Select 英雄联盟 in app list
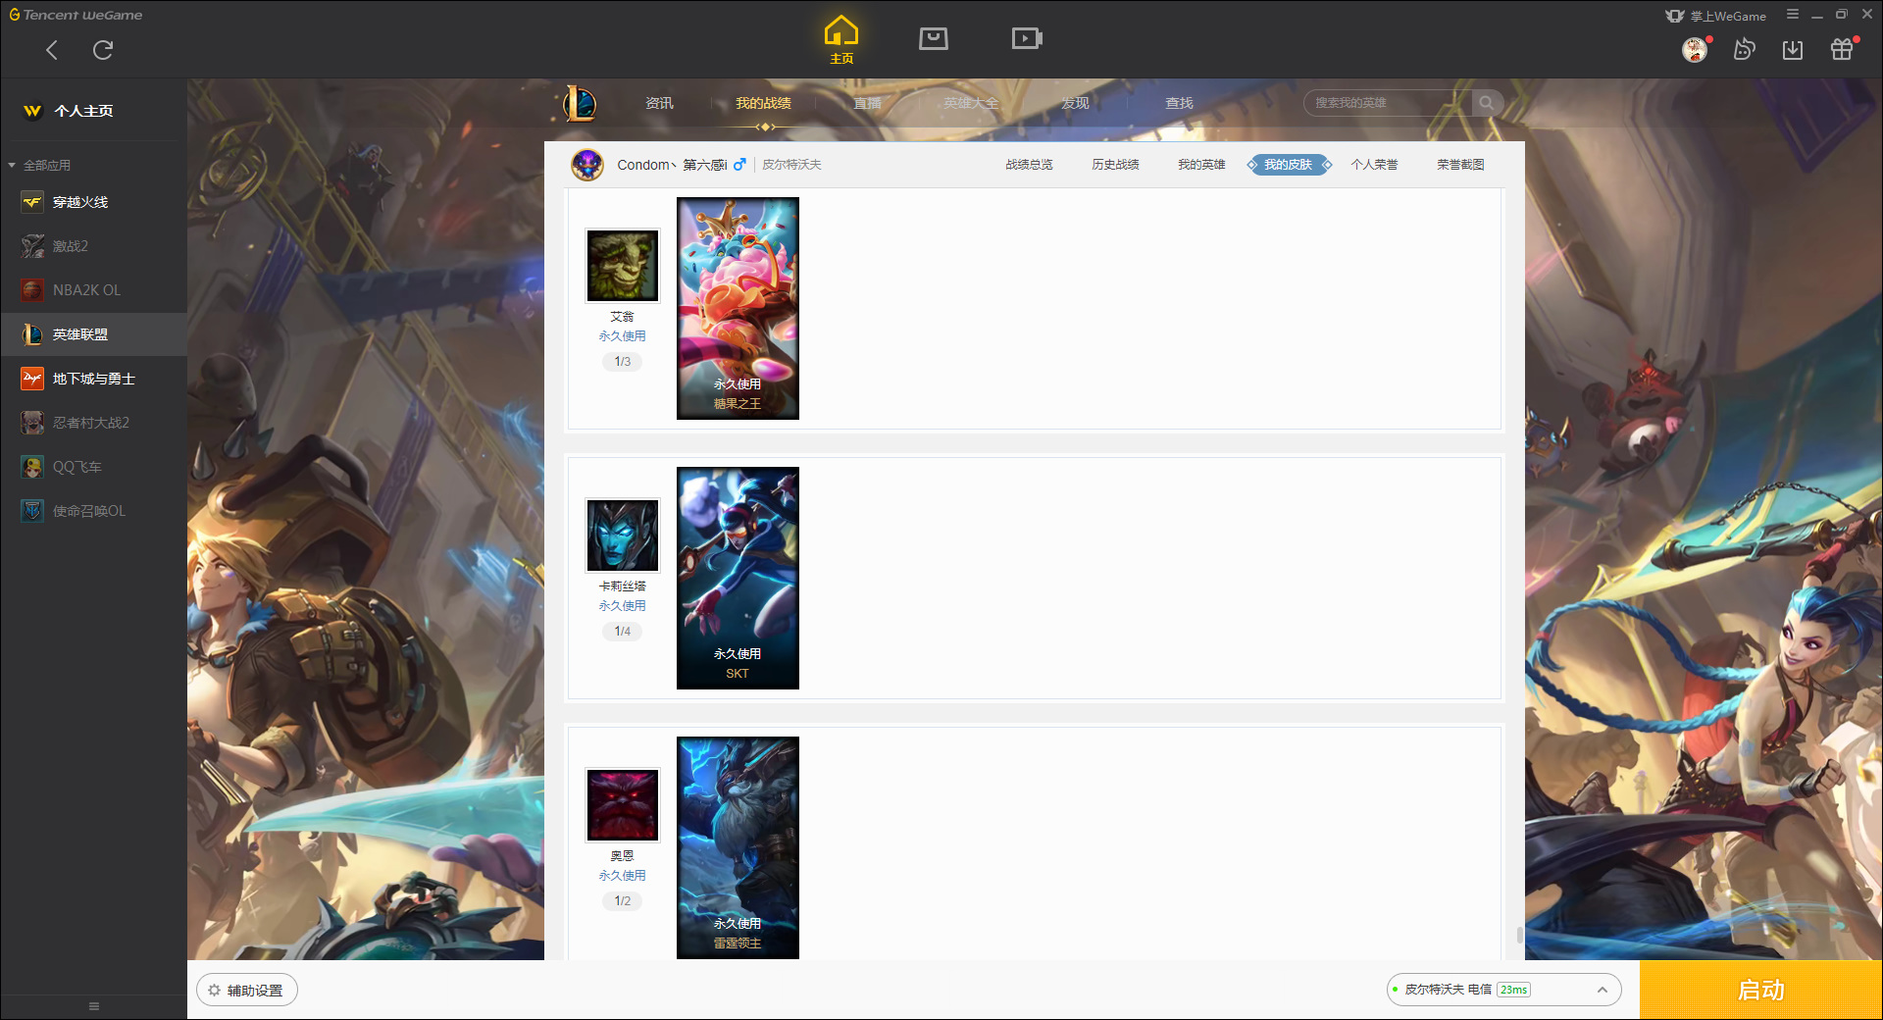 point(93,334)
